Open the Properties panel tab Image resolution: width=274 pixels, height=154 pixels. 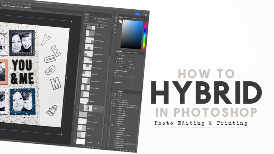pos(119,51)
